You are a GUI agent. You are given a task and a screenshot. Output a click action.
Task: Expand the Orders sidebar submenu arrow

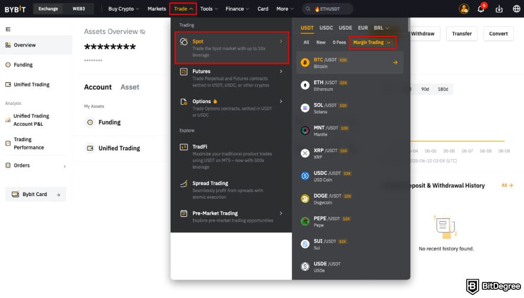pos(64,166)
